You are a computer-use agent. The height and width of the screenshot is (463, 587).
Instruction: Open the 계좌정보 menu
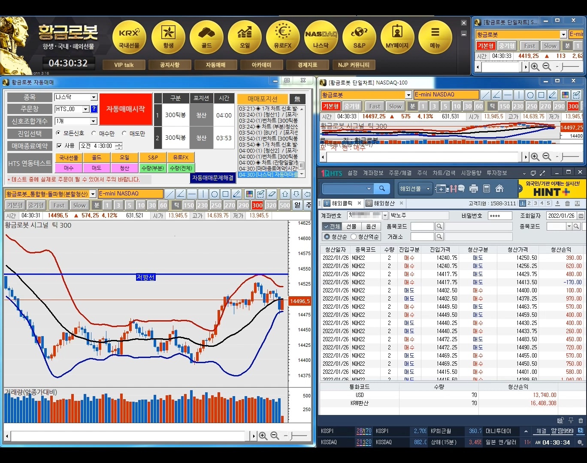click(373, 173)
